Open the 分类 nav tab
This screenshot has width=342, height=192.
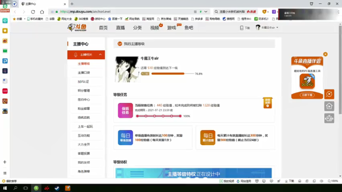point(137,28)
